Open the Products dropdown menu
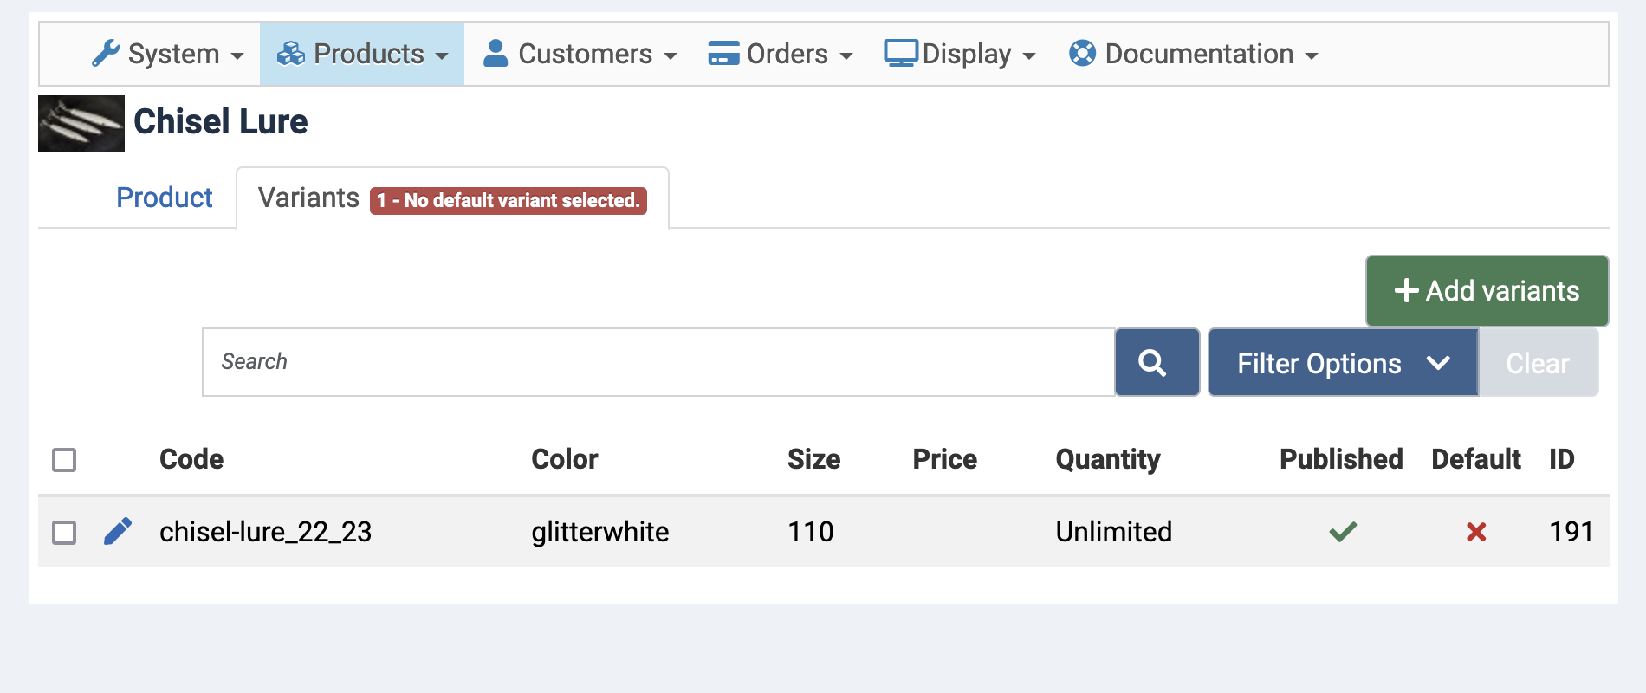The image size is (1646, 693). (x=362, y=54)
